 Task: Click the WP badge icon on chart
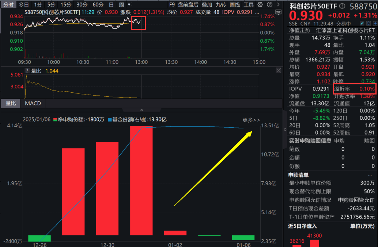click(278, 12)
